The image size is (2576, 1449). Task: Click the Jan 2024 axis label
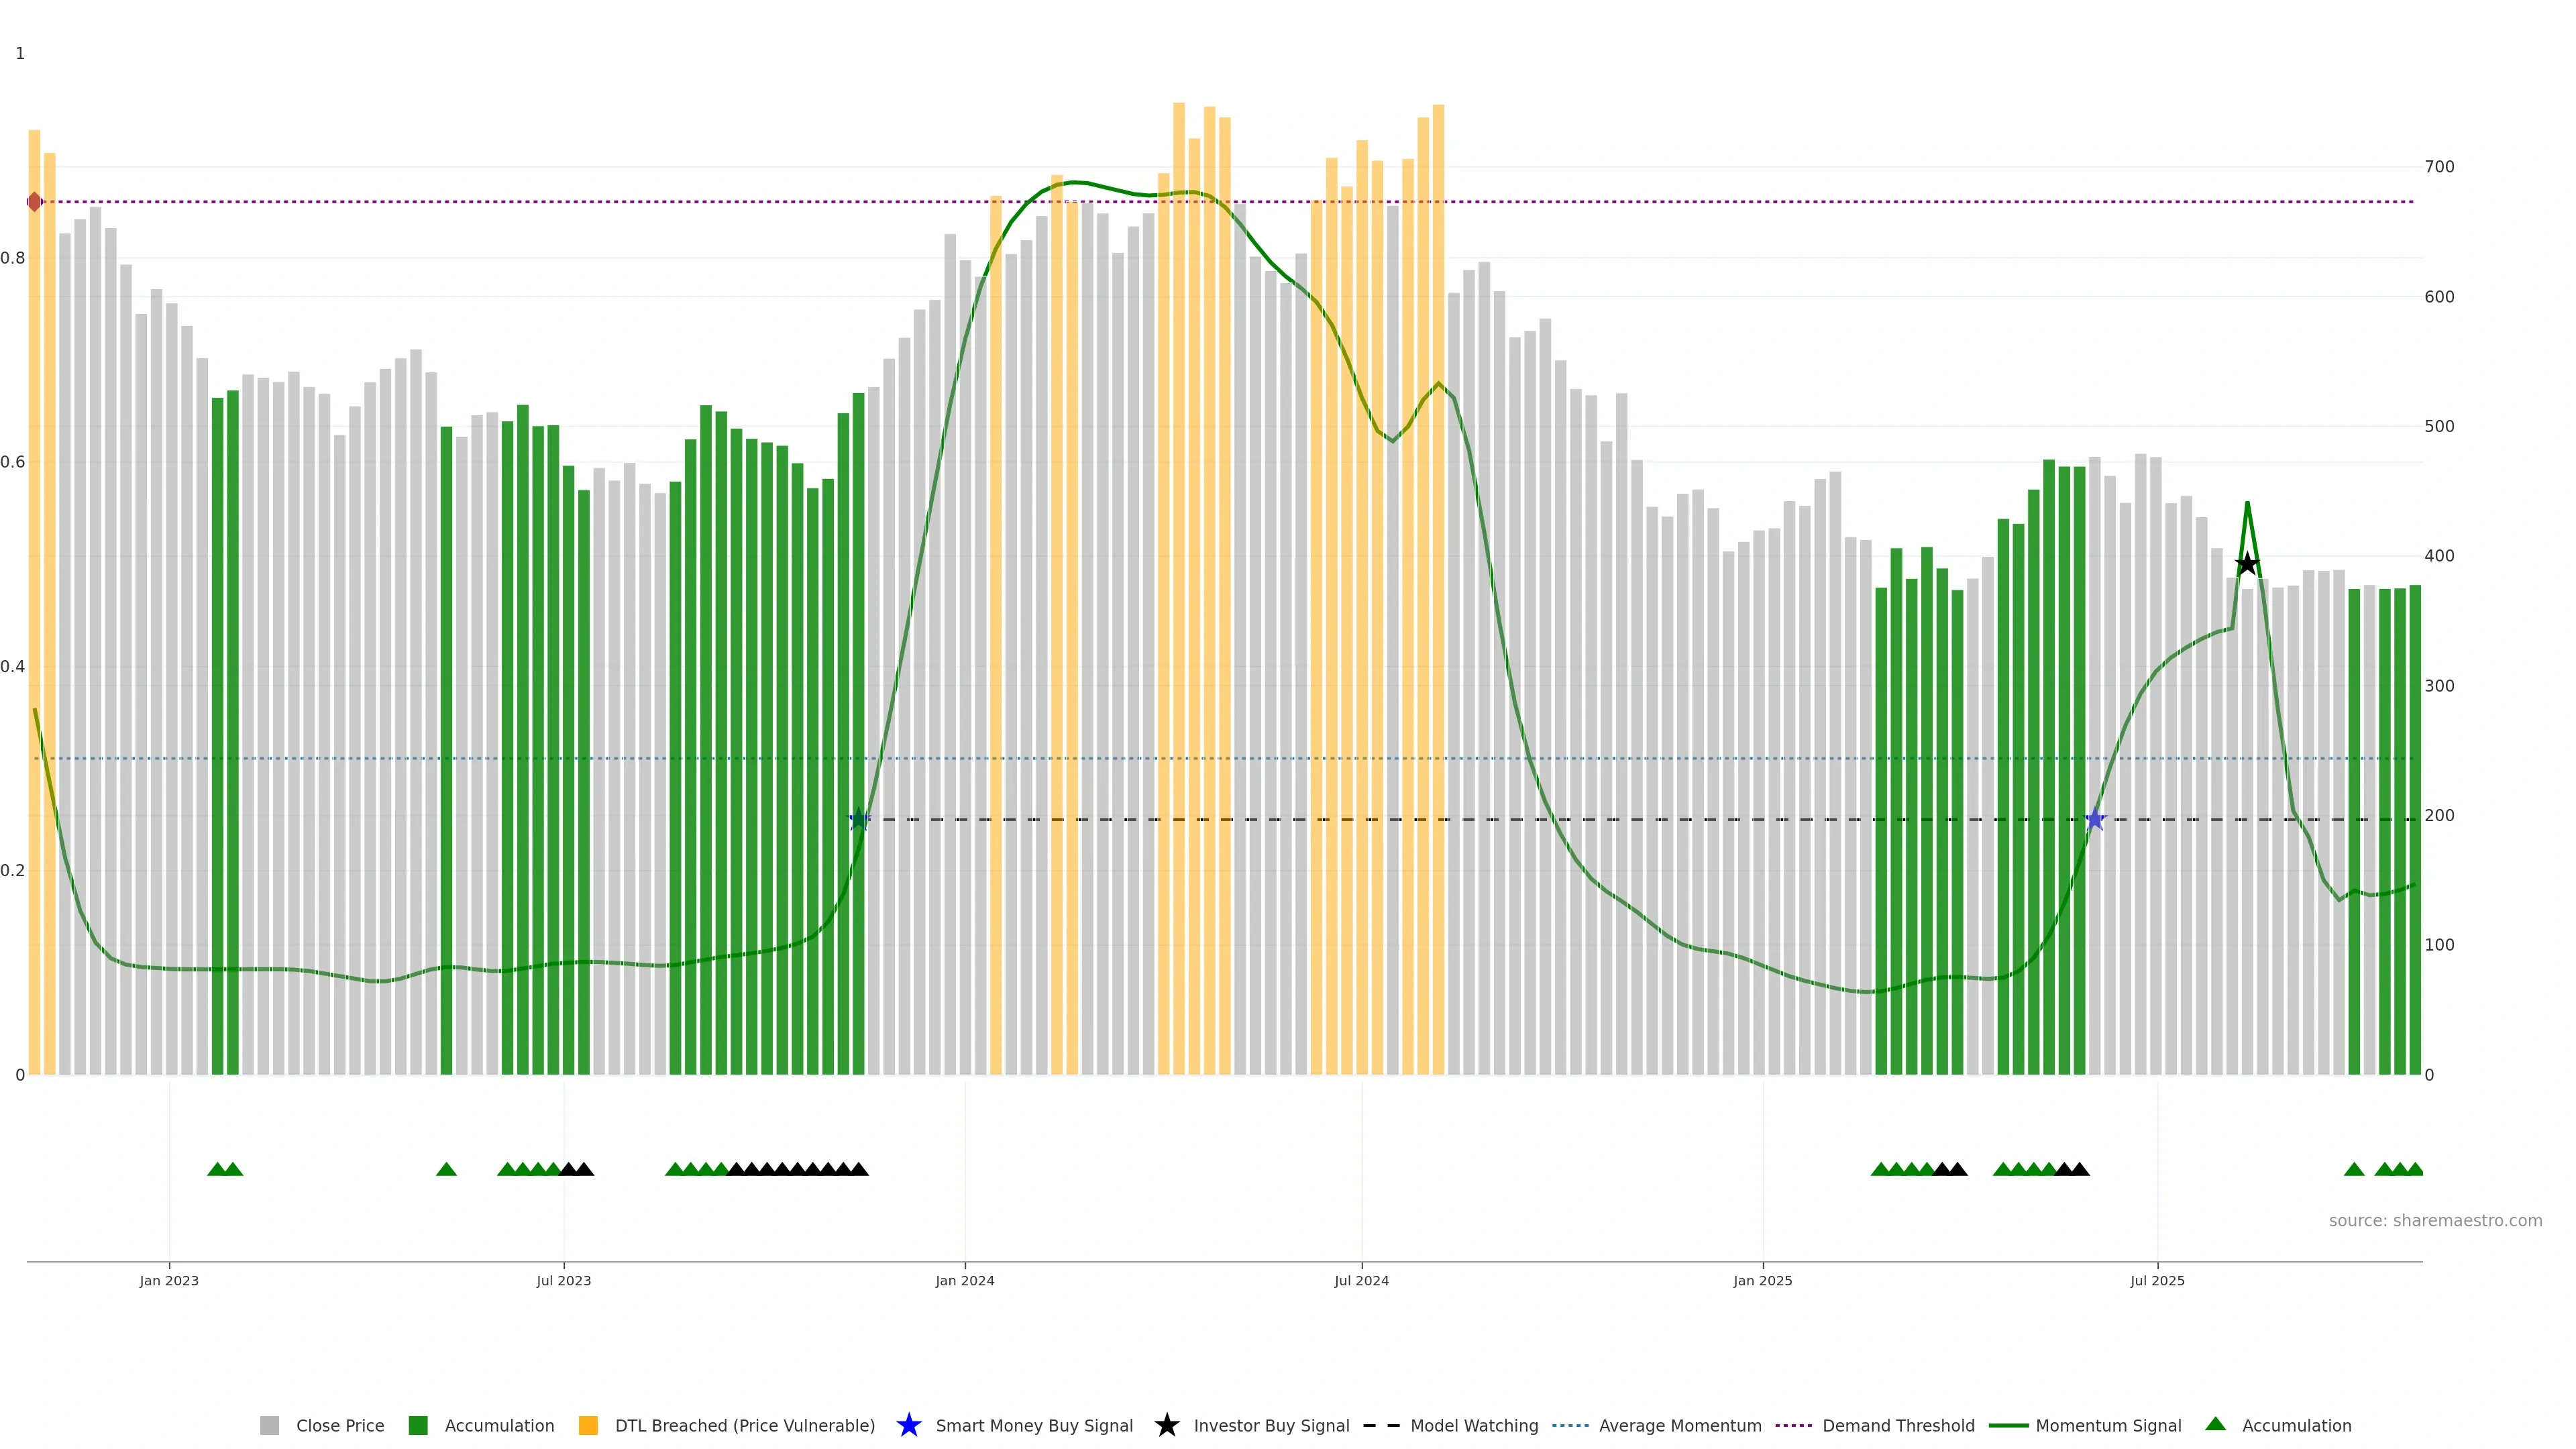click(x=964, y=1280)
